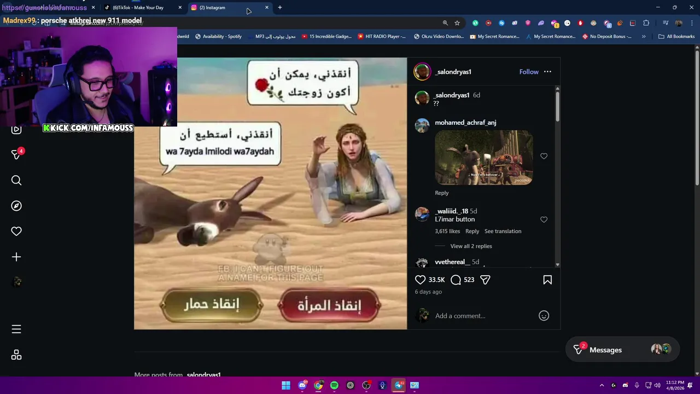Open profile avatar in left sidebar
This screenshot has height=394, width=700.
[16, 282]
